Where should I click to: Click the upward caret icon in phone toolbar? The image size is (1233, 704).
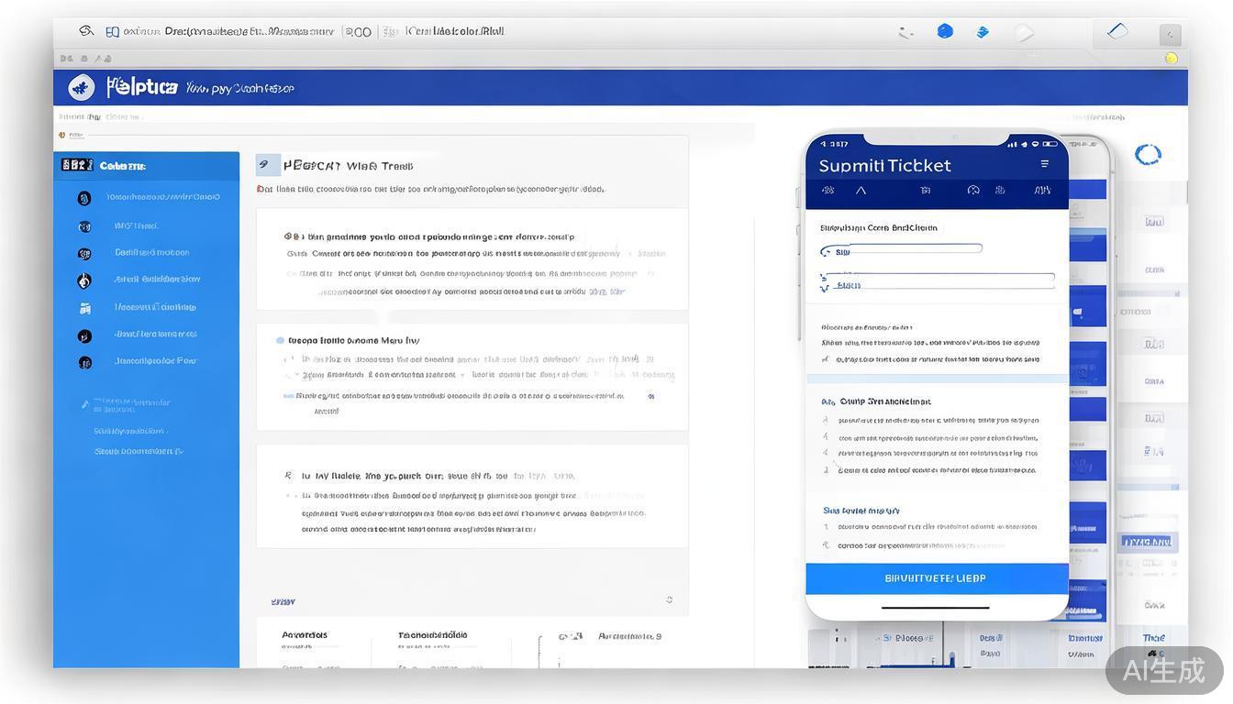tap(861, 191)
